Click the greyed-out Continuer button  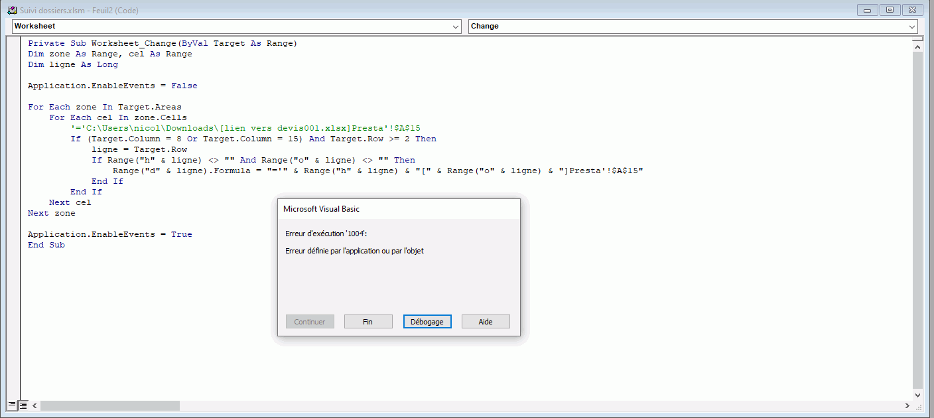[x=310, y=322]
